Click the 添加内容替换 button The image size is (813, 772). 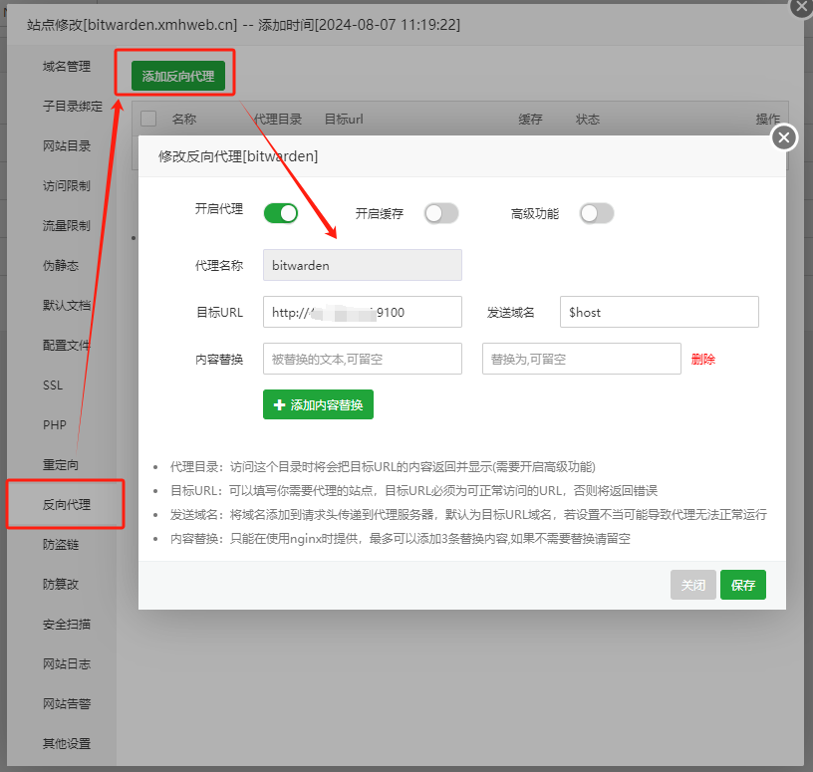pos(318,404)
